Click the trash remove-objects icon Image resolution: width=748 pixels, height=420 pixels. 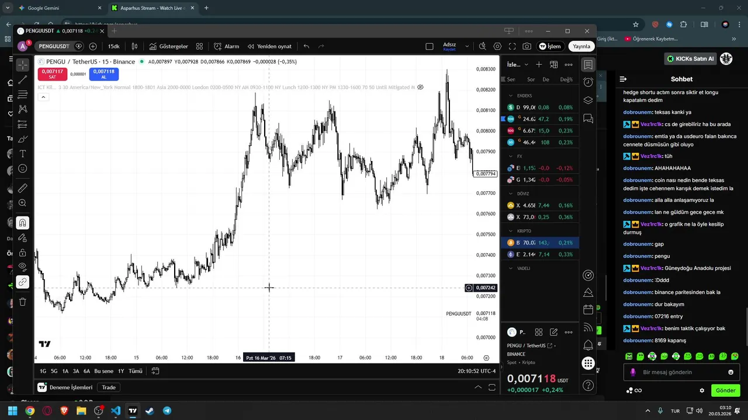[x=22, y=302]
